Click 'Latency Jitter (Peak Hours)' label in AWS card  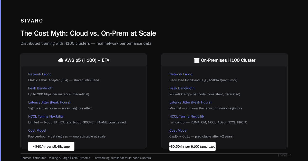pos(49,102)
